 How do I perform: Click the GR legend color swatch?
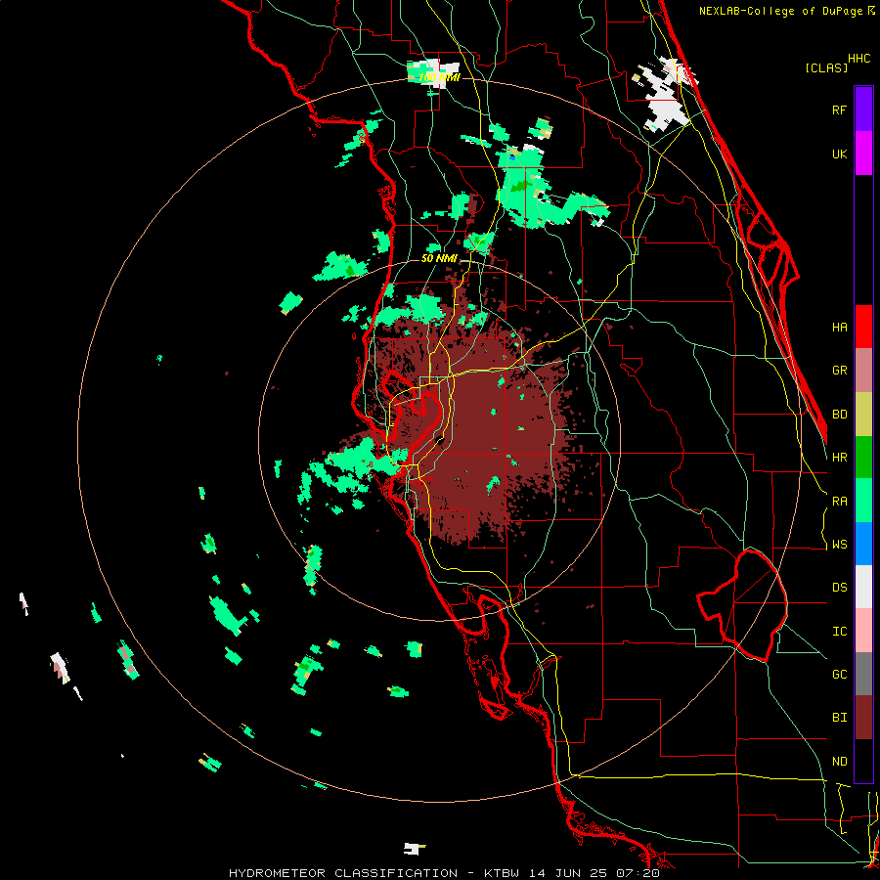pos(863,371)
